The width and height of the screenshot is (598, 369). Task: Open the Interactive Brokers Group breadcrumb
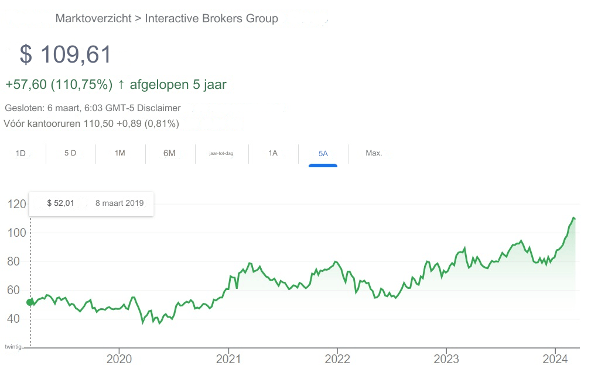211,18
